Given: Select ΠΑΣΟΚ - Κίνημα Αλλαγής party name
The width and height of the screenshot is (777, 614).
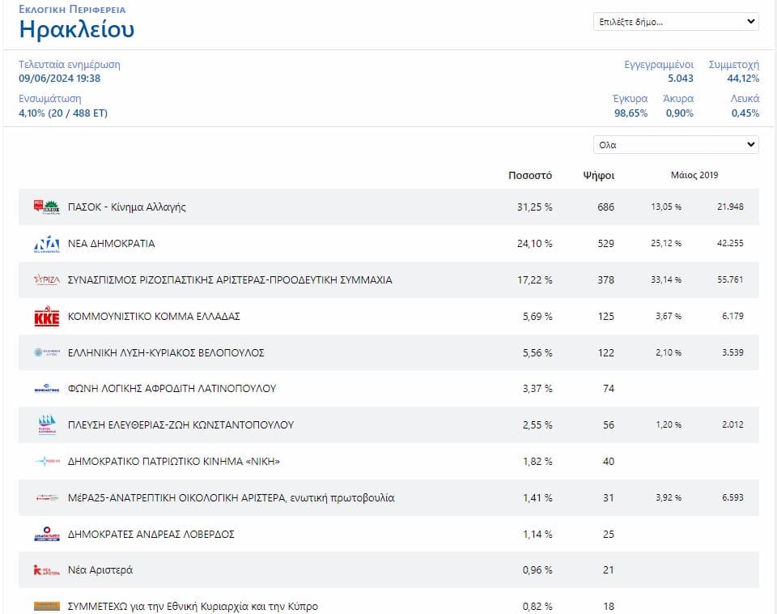Looking at the screenshot, I should (x=127, y=207).
